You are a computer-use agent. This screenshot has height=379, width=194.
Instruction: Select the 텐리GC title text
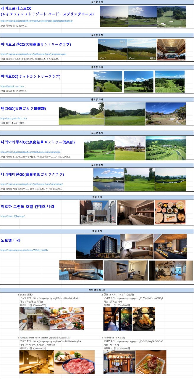click(x=23, y=109)
